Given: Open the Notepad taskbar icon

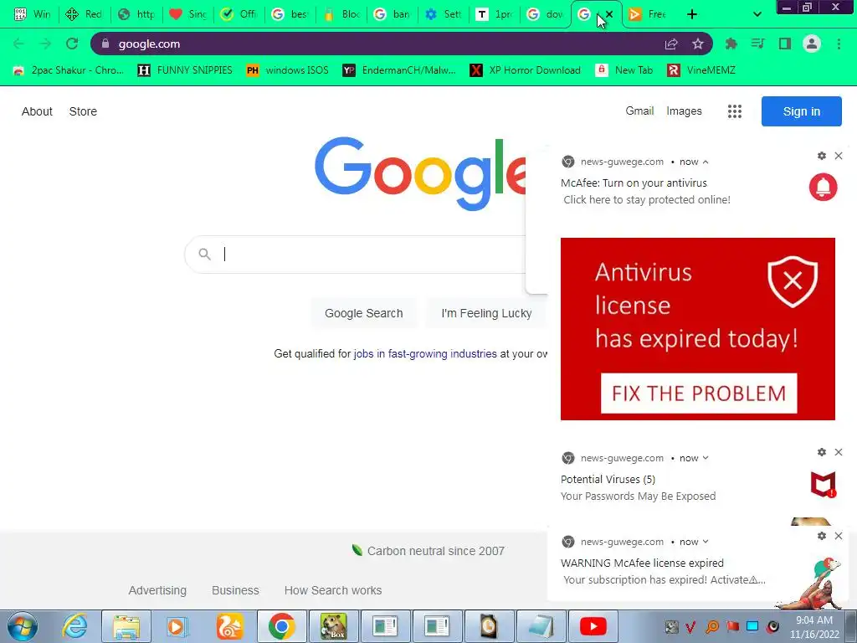Looking at the screenshot, I should 541,626.
